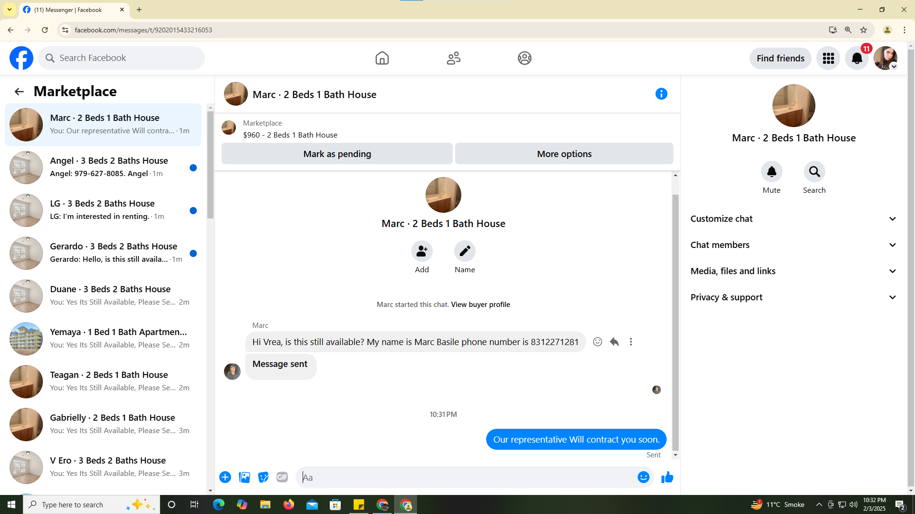This screenshot has width=915, height=514.
Task: Open View buyer profile link
Action: [x=480, y=305]
